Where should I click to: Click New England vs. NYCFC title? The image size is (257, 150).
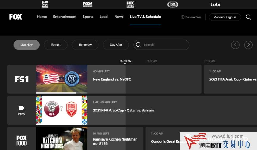(112, 79)
